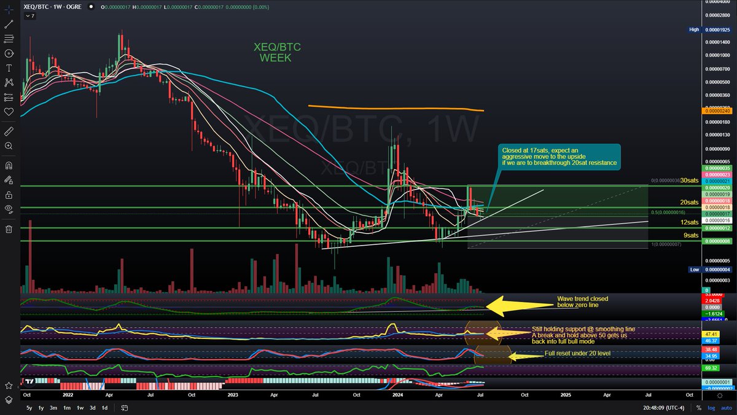Select the Text annotation tool
This screenshot has width=737, height=415.
(x=9, y=68)
